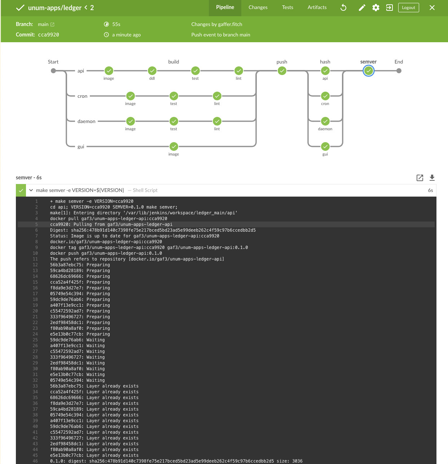Open the Tests tab
448x464 pixels.
click(287, 8)
